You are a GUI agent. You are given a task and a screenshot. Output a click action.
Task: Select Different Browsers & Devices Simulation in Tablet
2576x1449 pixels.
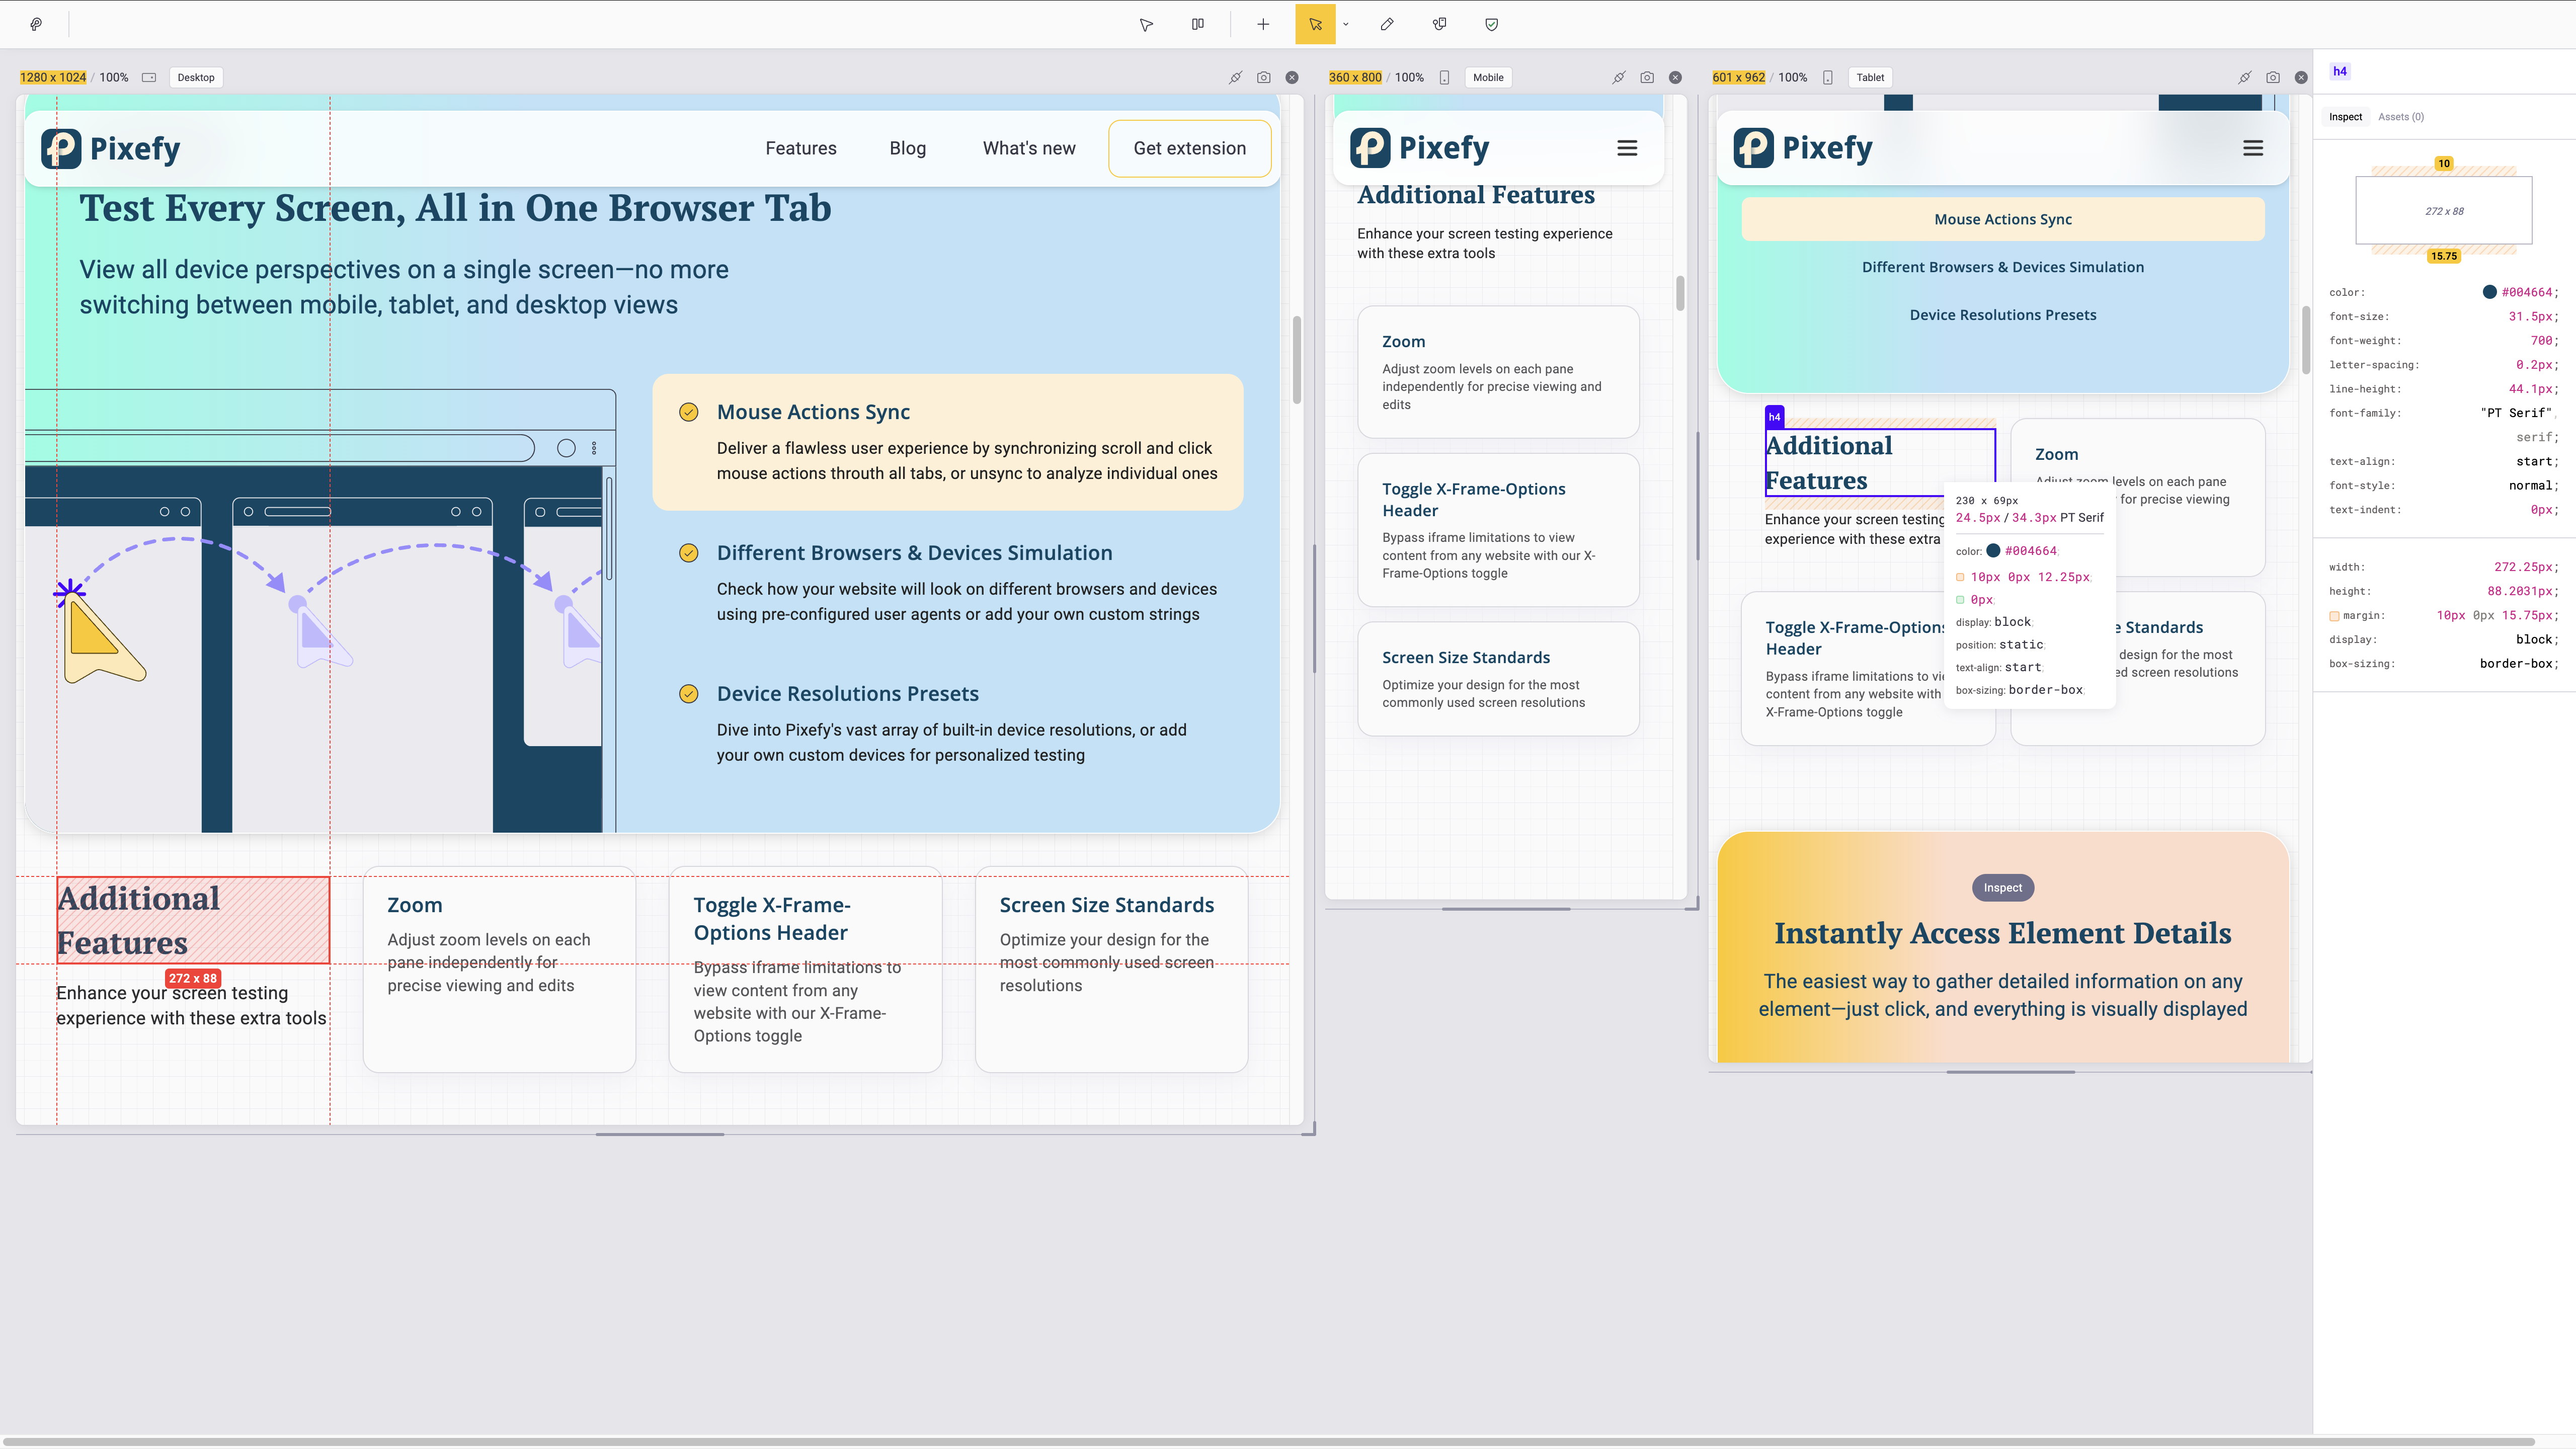(x=2003, y=267)
